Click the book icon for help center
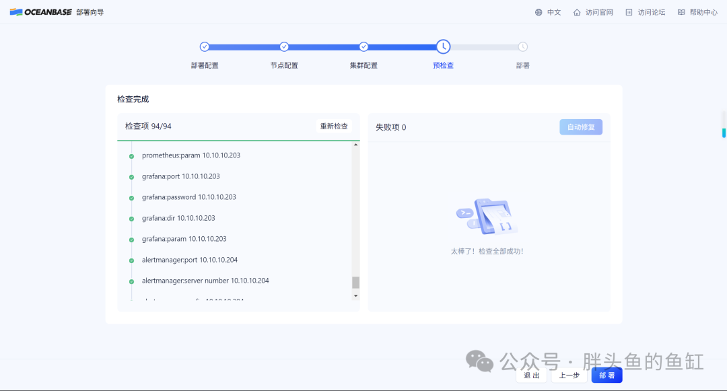This screenshot has width=727, height=391. tap(681, 13)
